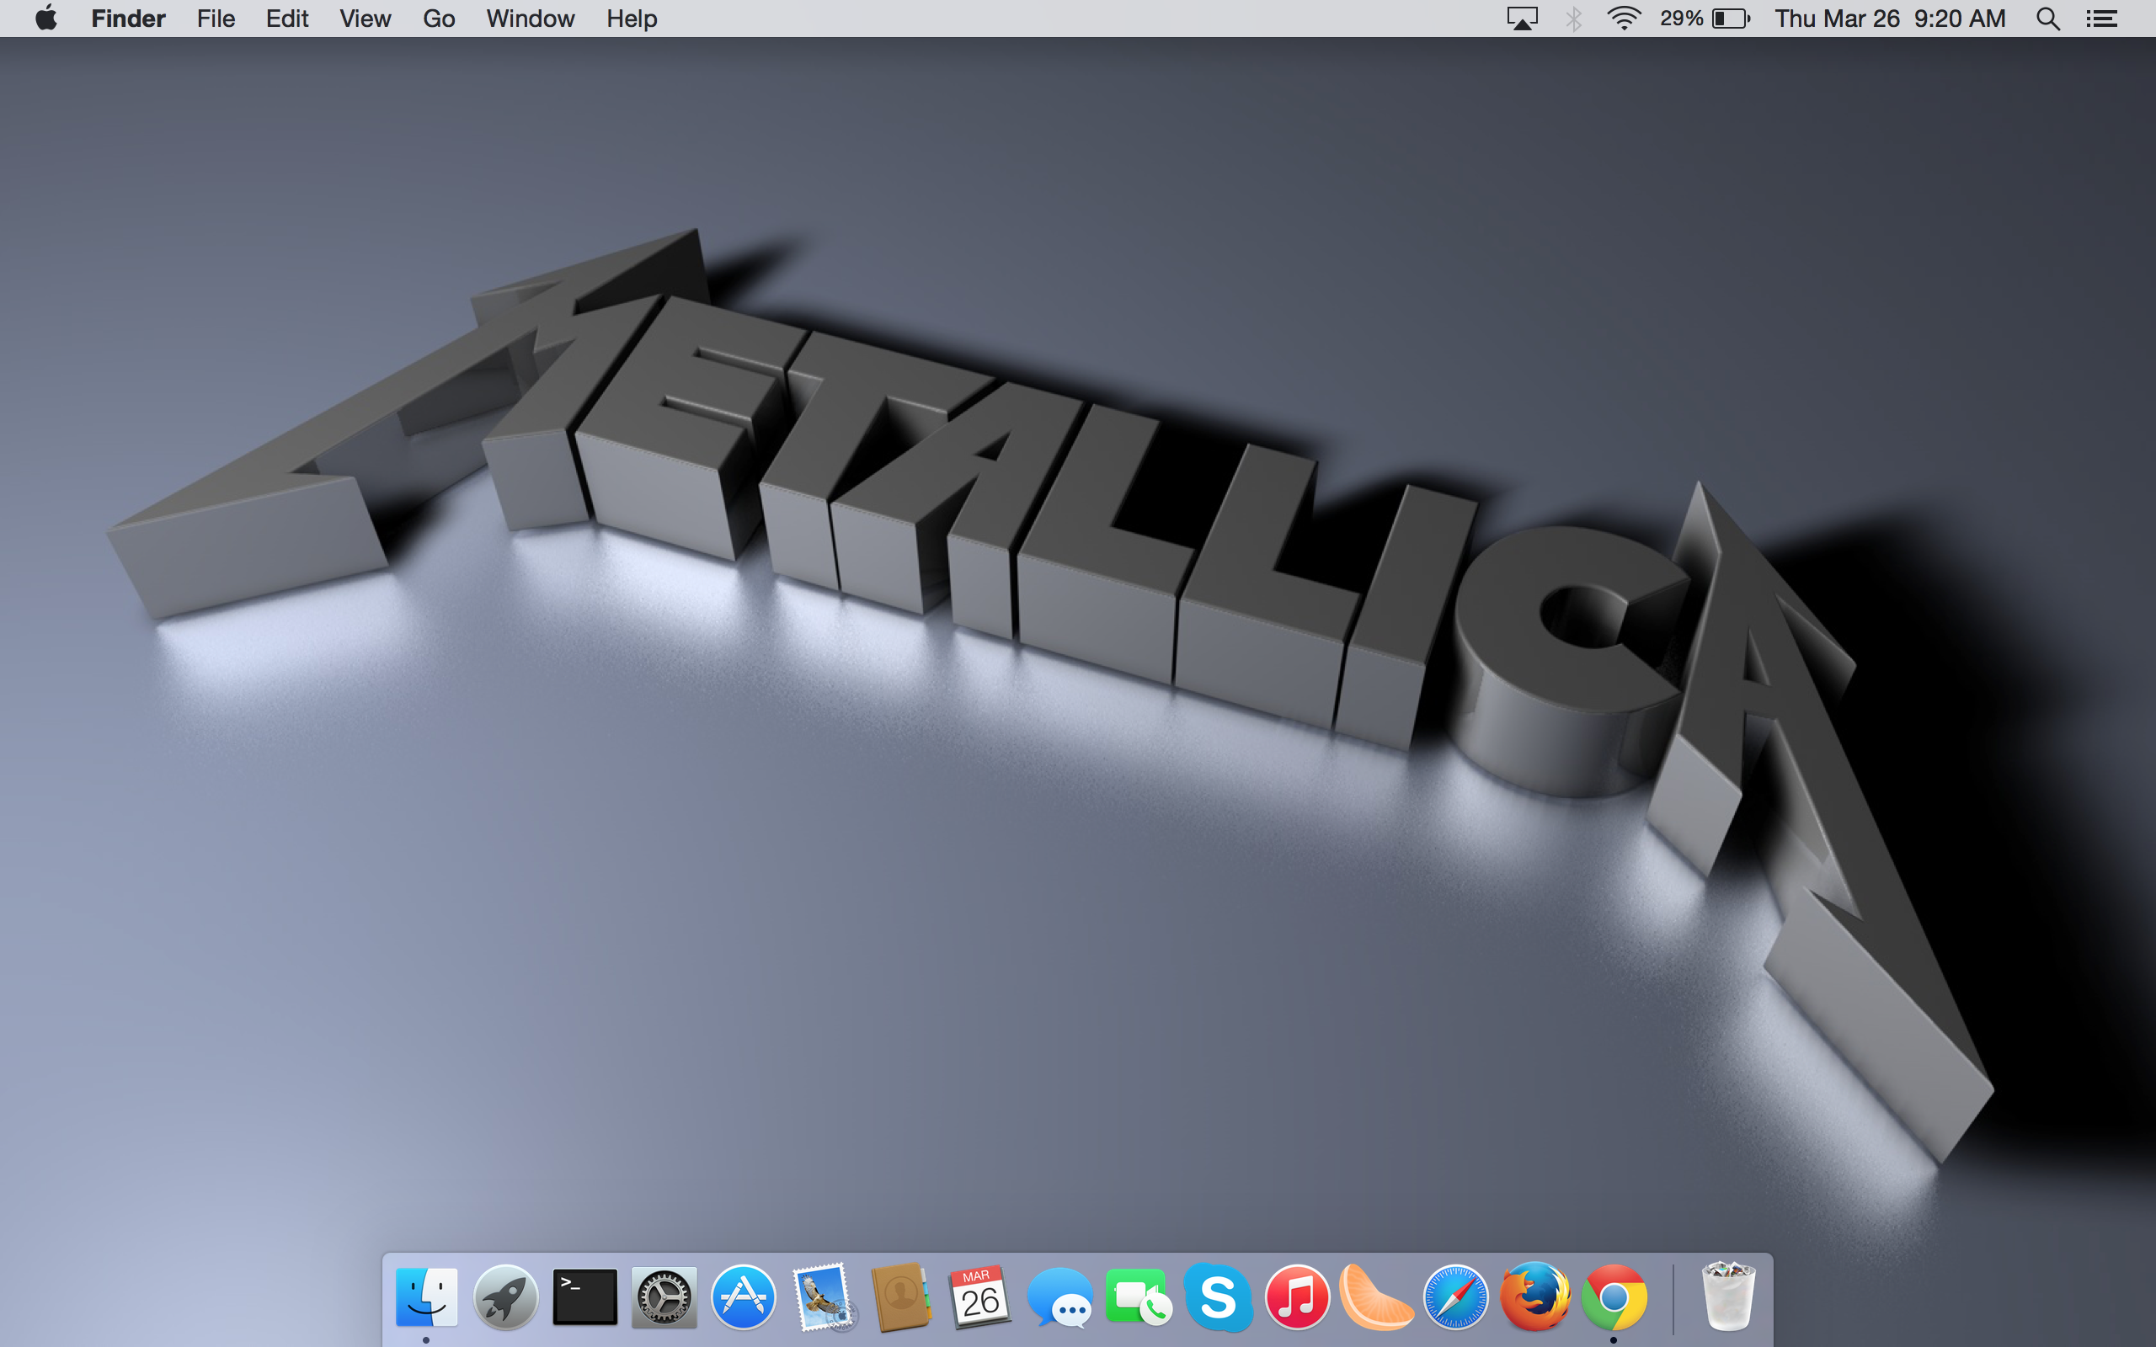The width and height of the screenshot is (2156, 1347).
Task: Open the App Store in Dock
Action: (x=743, y=1297)
